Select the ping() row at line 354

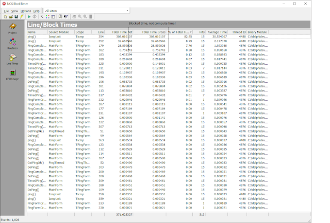point(169,36)
